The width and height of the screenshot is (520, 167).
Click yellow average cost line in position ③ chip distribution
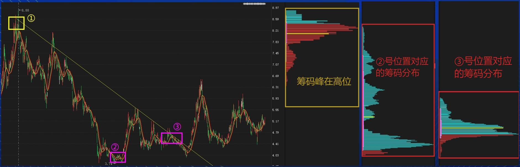(x=472, y=128)
